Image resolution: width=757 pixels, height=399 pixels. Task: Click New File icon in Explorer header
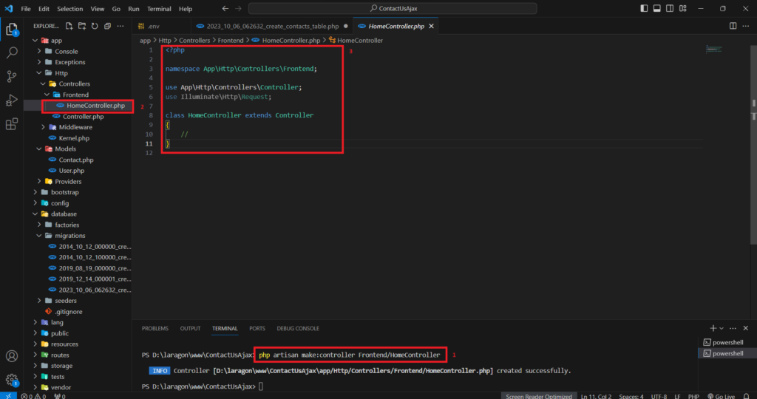click(69, 26)
